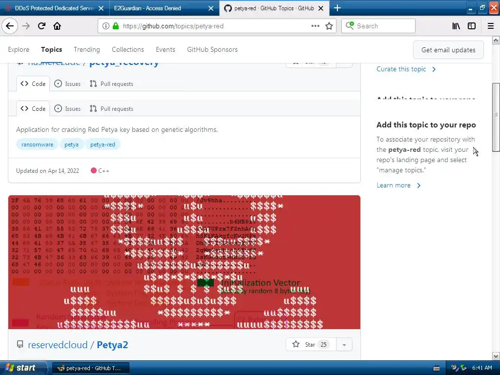500x375 pixels.
Task: Click the repository icon beside reservedcloud
Action: tap(20, 344)
